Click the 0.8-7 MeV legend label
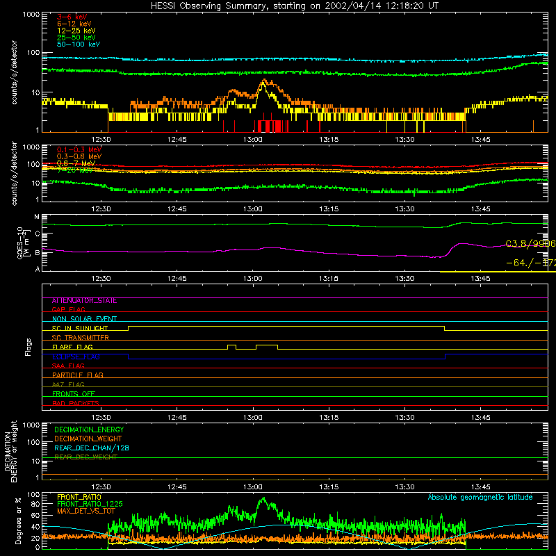 coord(76,163)
